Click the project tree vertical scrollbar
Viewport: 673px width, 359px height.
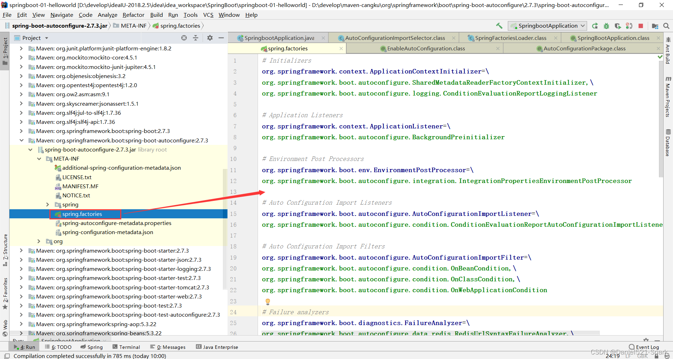[225, 229]
